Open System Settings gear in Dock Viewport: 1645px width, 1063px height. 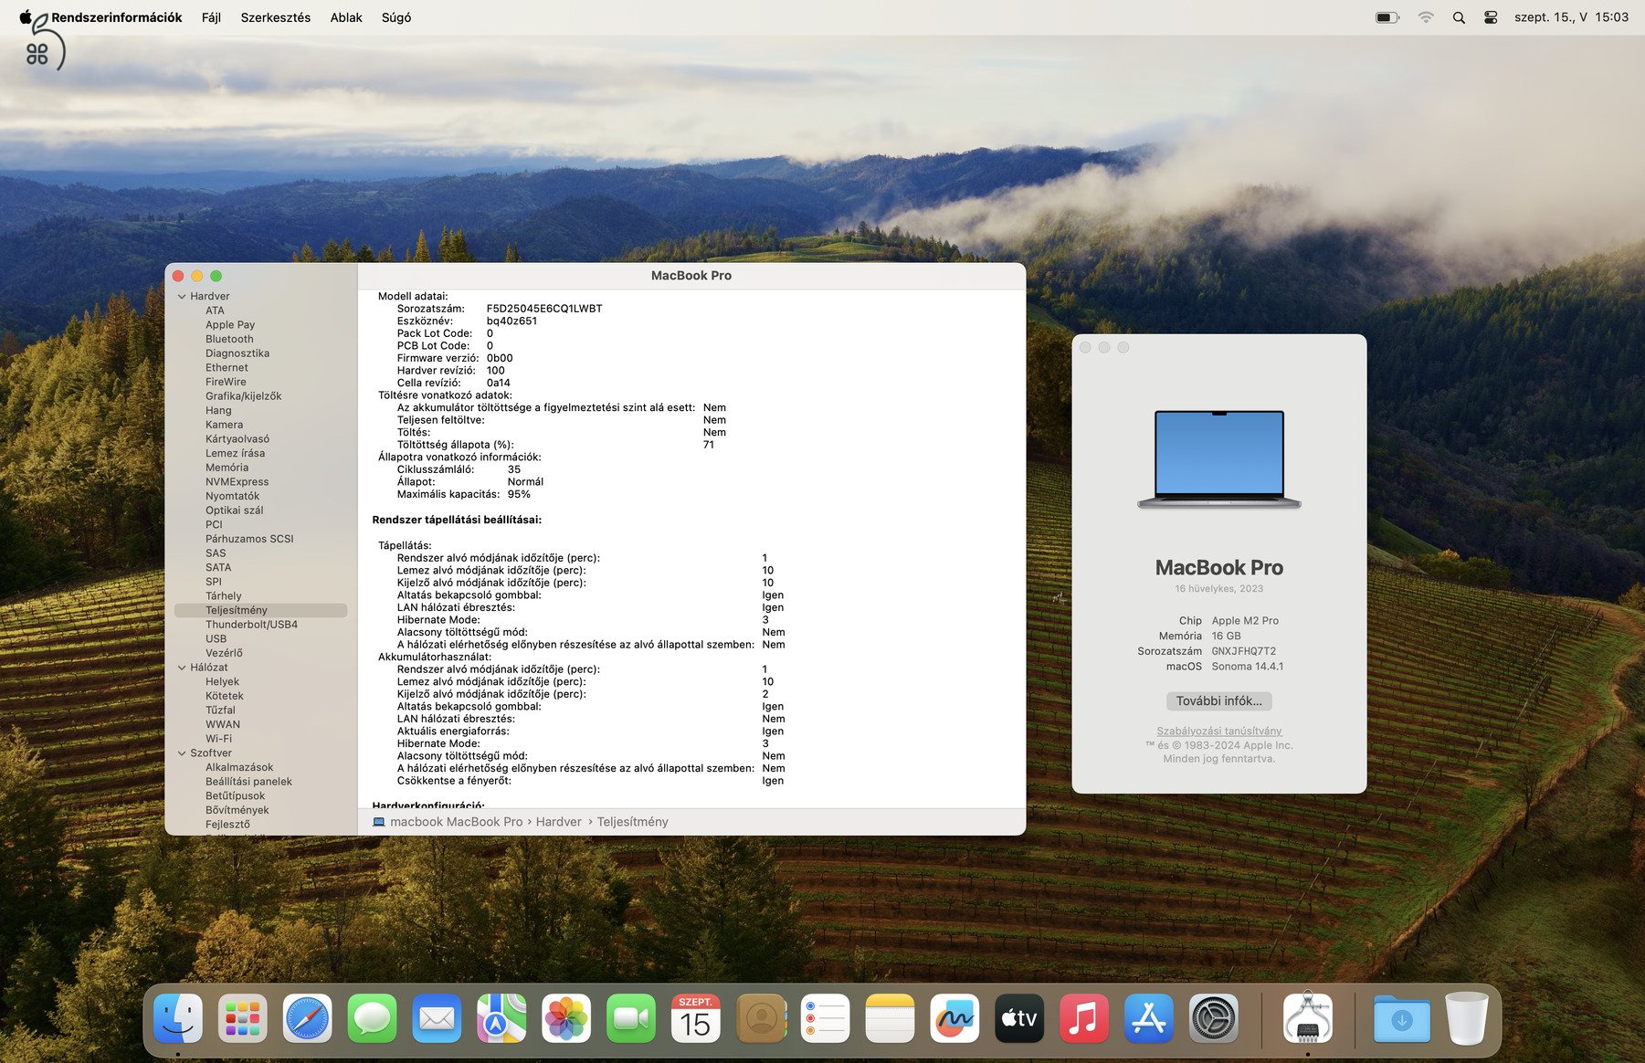[x=1214, y=1018]
